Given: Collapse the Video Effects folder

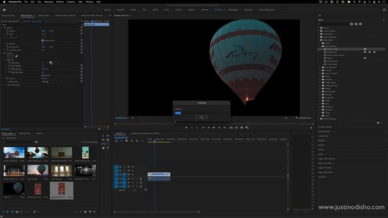Looking at the screenshot, I should 319,40.
